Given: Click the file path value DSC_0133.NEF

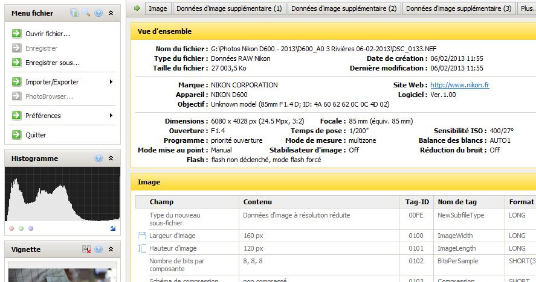Looking at the screenshot, I should coord(324,49).
